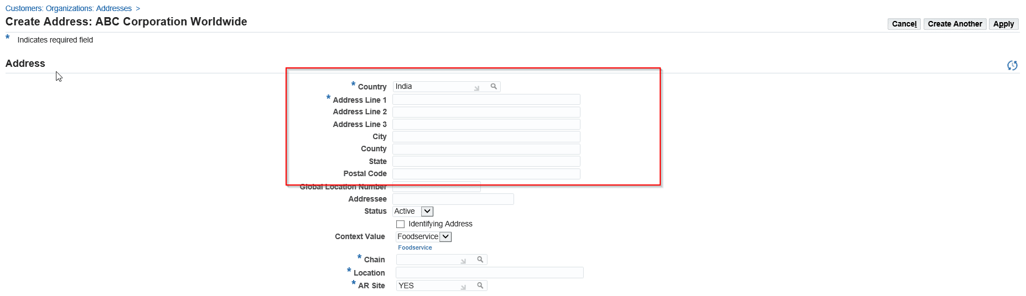Click the State input field
This screenshot has height=296, width=1026.
[x=486, y=161]
